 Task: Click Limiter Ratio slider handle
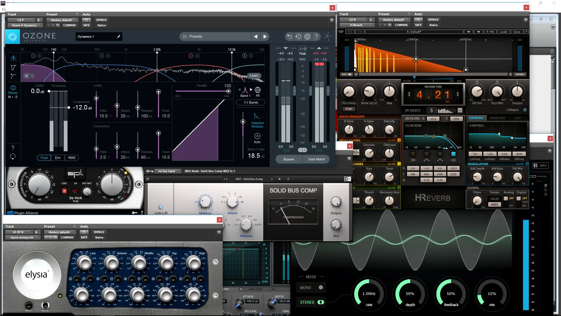[96, 98]
